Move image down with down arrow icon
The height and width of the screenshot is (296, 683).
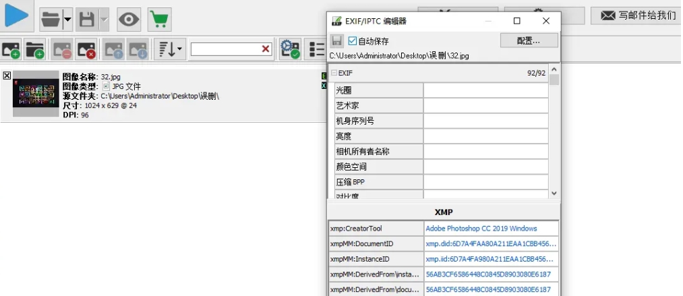[x=138, y=49]
